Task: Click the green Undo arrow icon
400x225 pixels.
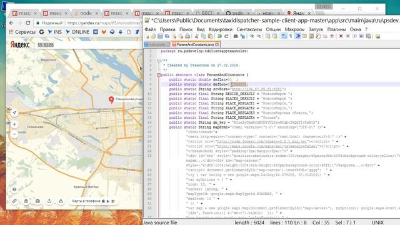Action: pos(219,36)
